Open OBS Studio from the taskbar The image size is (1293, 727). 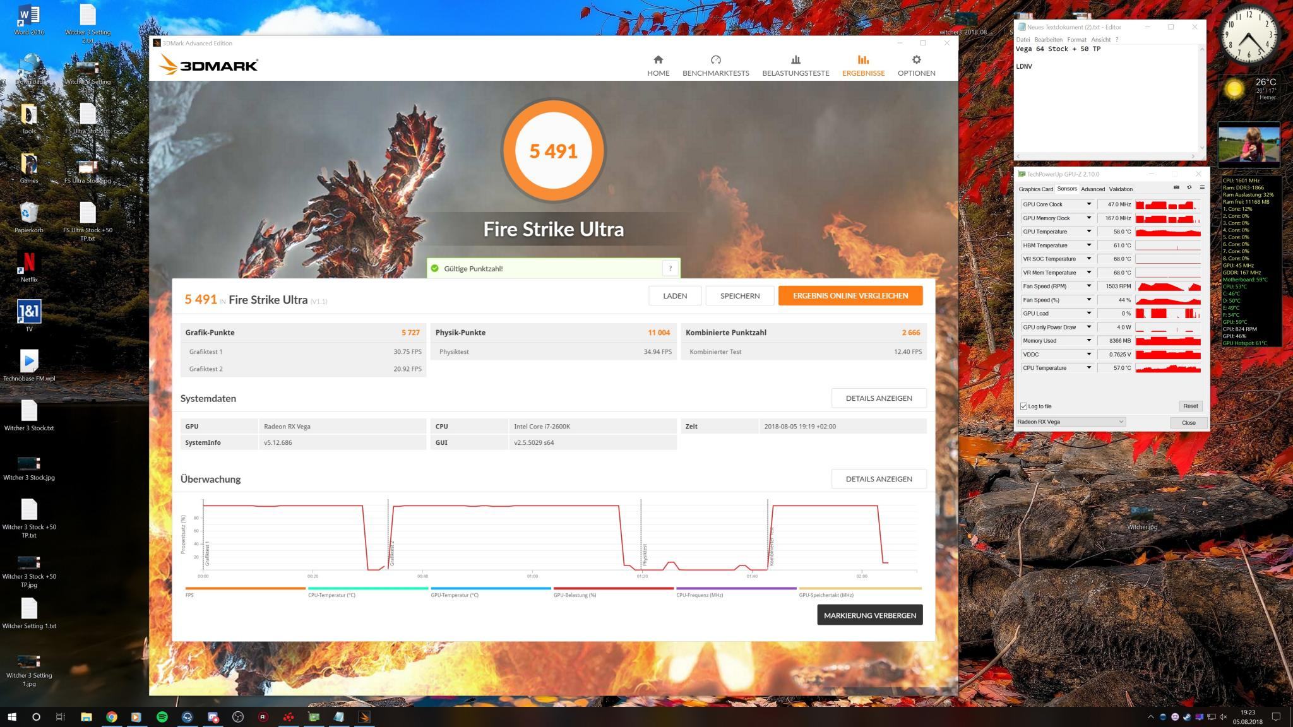(x=238, y=716)
